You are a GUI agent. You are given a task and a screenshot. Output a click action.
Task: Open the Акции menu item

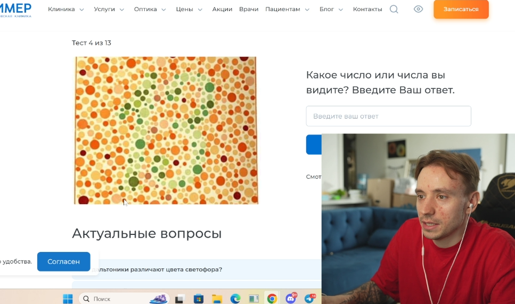(223, 9)
